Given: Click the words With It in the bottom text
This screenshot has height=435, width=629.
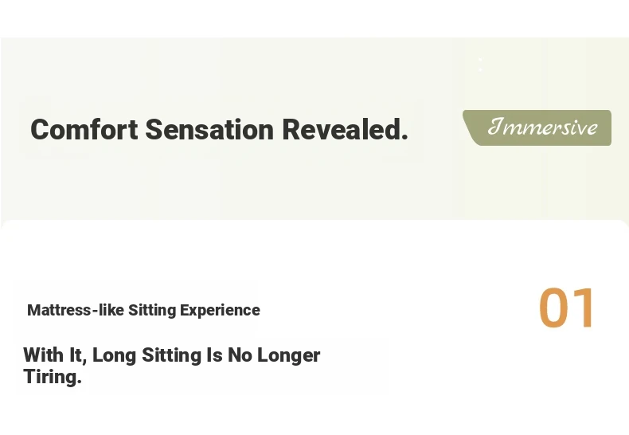Looking at the screenshot, I should pos(55,355).
